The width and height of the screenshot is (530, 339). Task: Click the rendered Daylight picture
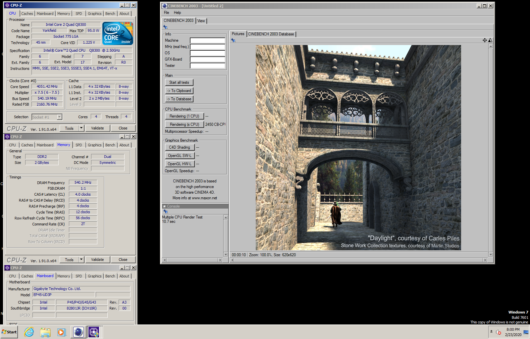358,148
